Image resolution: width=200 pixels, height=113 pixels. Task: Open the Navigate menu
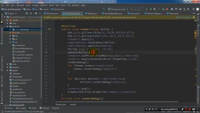20,5
